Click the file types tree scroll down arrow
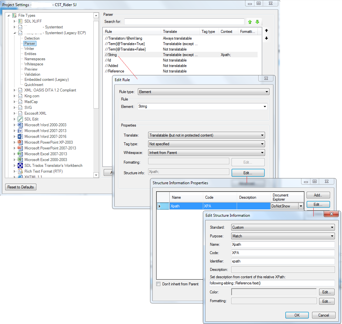The height and width of the screenshot is (324, 342). 96,175
